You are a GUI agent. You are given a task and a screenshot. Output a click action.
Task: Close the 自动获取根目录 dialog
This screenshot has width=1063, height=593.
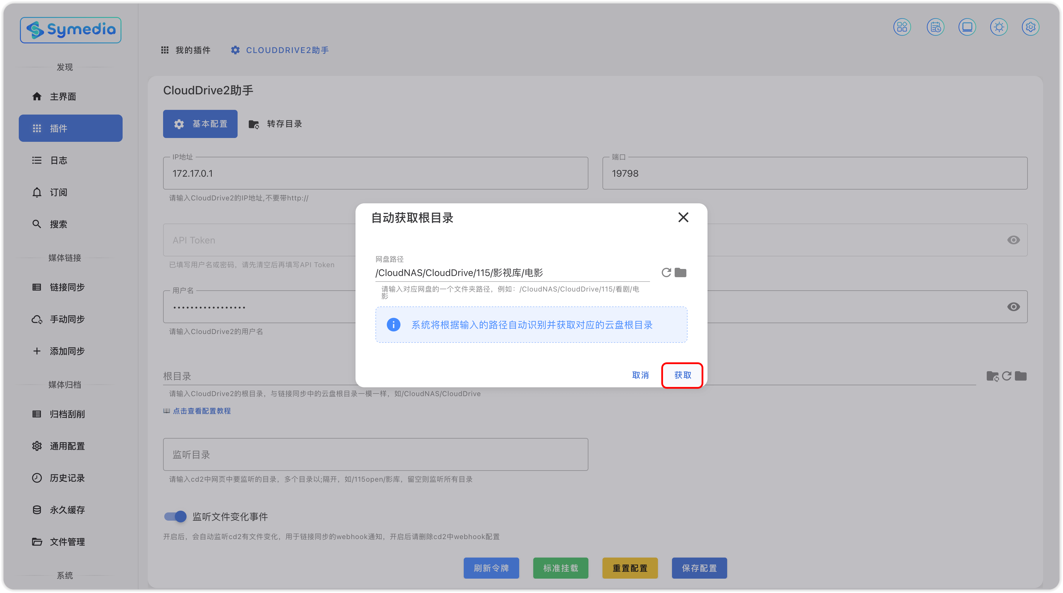683,217
